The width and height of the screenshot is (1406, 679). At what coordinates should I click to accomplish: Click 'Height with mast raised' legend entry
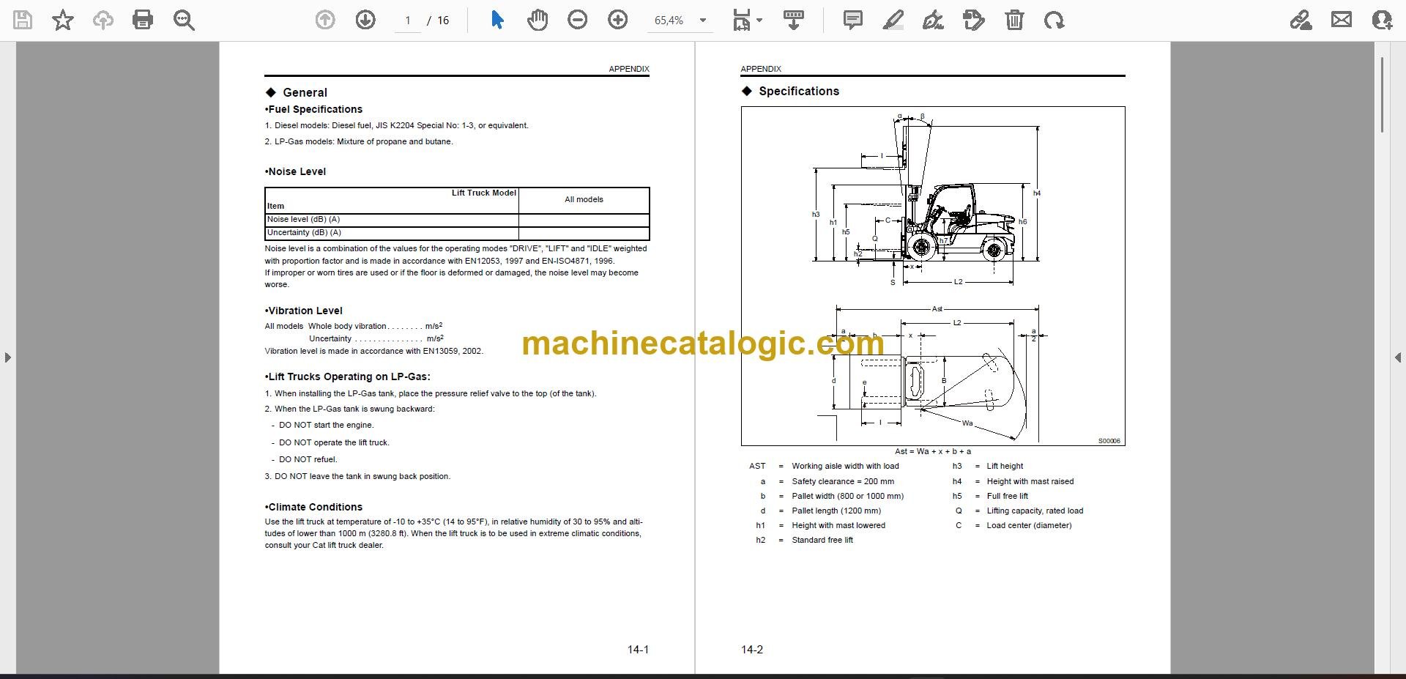[x=1030, y=481]
